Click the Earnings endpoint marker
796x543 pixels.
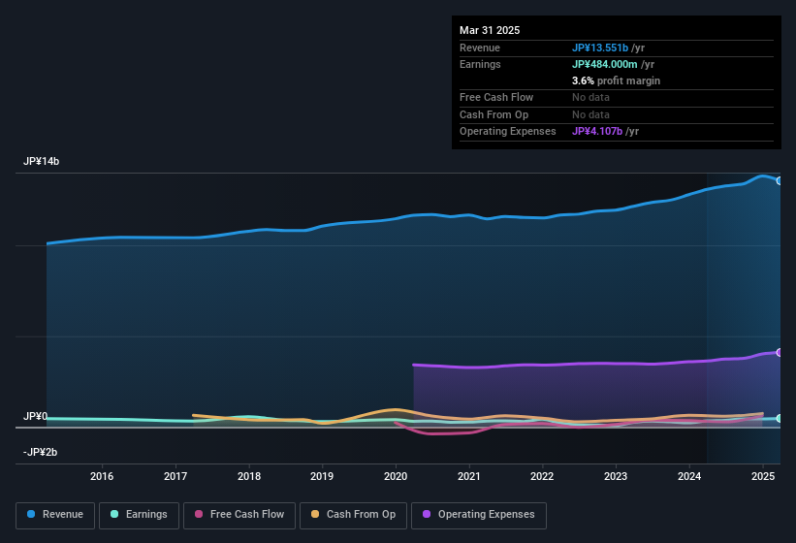click(x=780, y=419)
